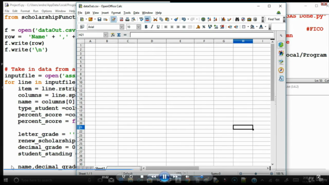The width and height of the screenshot is (329, 185).
Task: Pause the video playback
Action: pyautogui.click(x=164, y=177)
